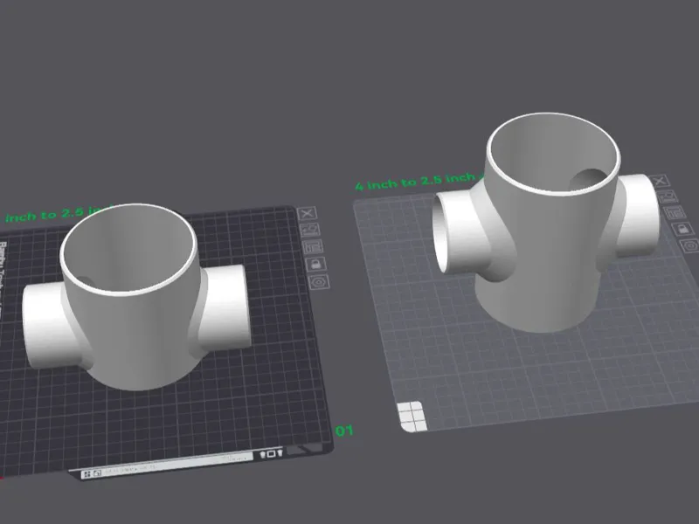Viewport: 699px width, 524px height.
Task: Lock the light-colored plate
Action: [682, 229]
